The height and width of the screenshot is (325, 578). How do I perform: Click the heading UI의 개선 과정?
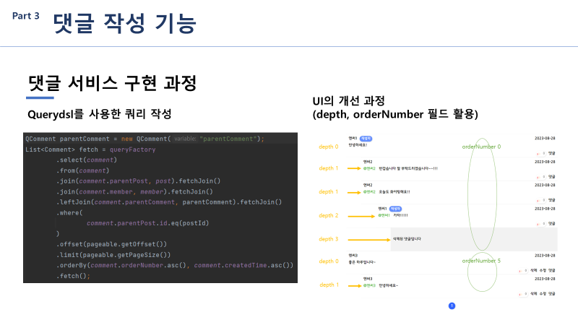click(349, 100)
